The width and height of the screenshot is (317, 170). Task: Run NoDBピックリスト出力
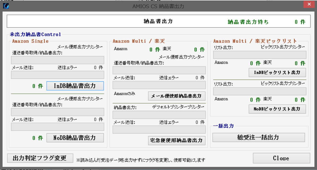pos(277,109)
